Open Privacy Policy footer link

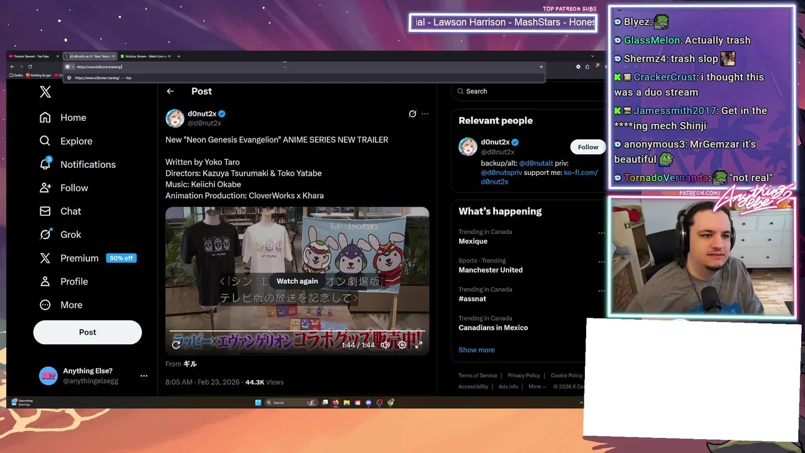[524, 376]
